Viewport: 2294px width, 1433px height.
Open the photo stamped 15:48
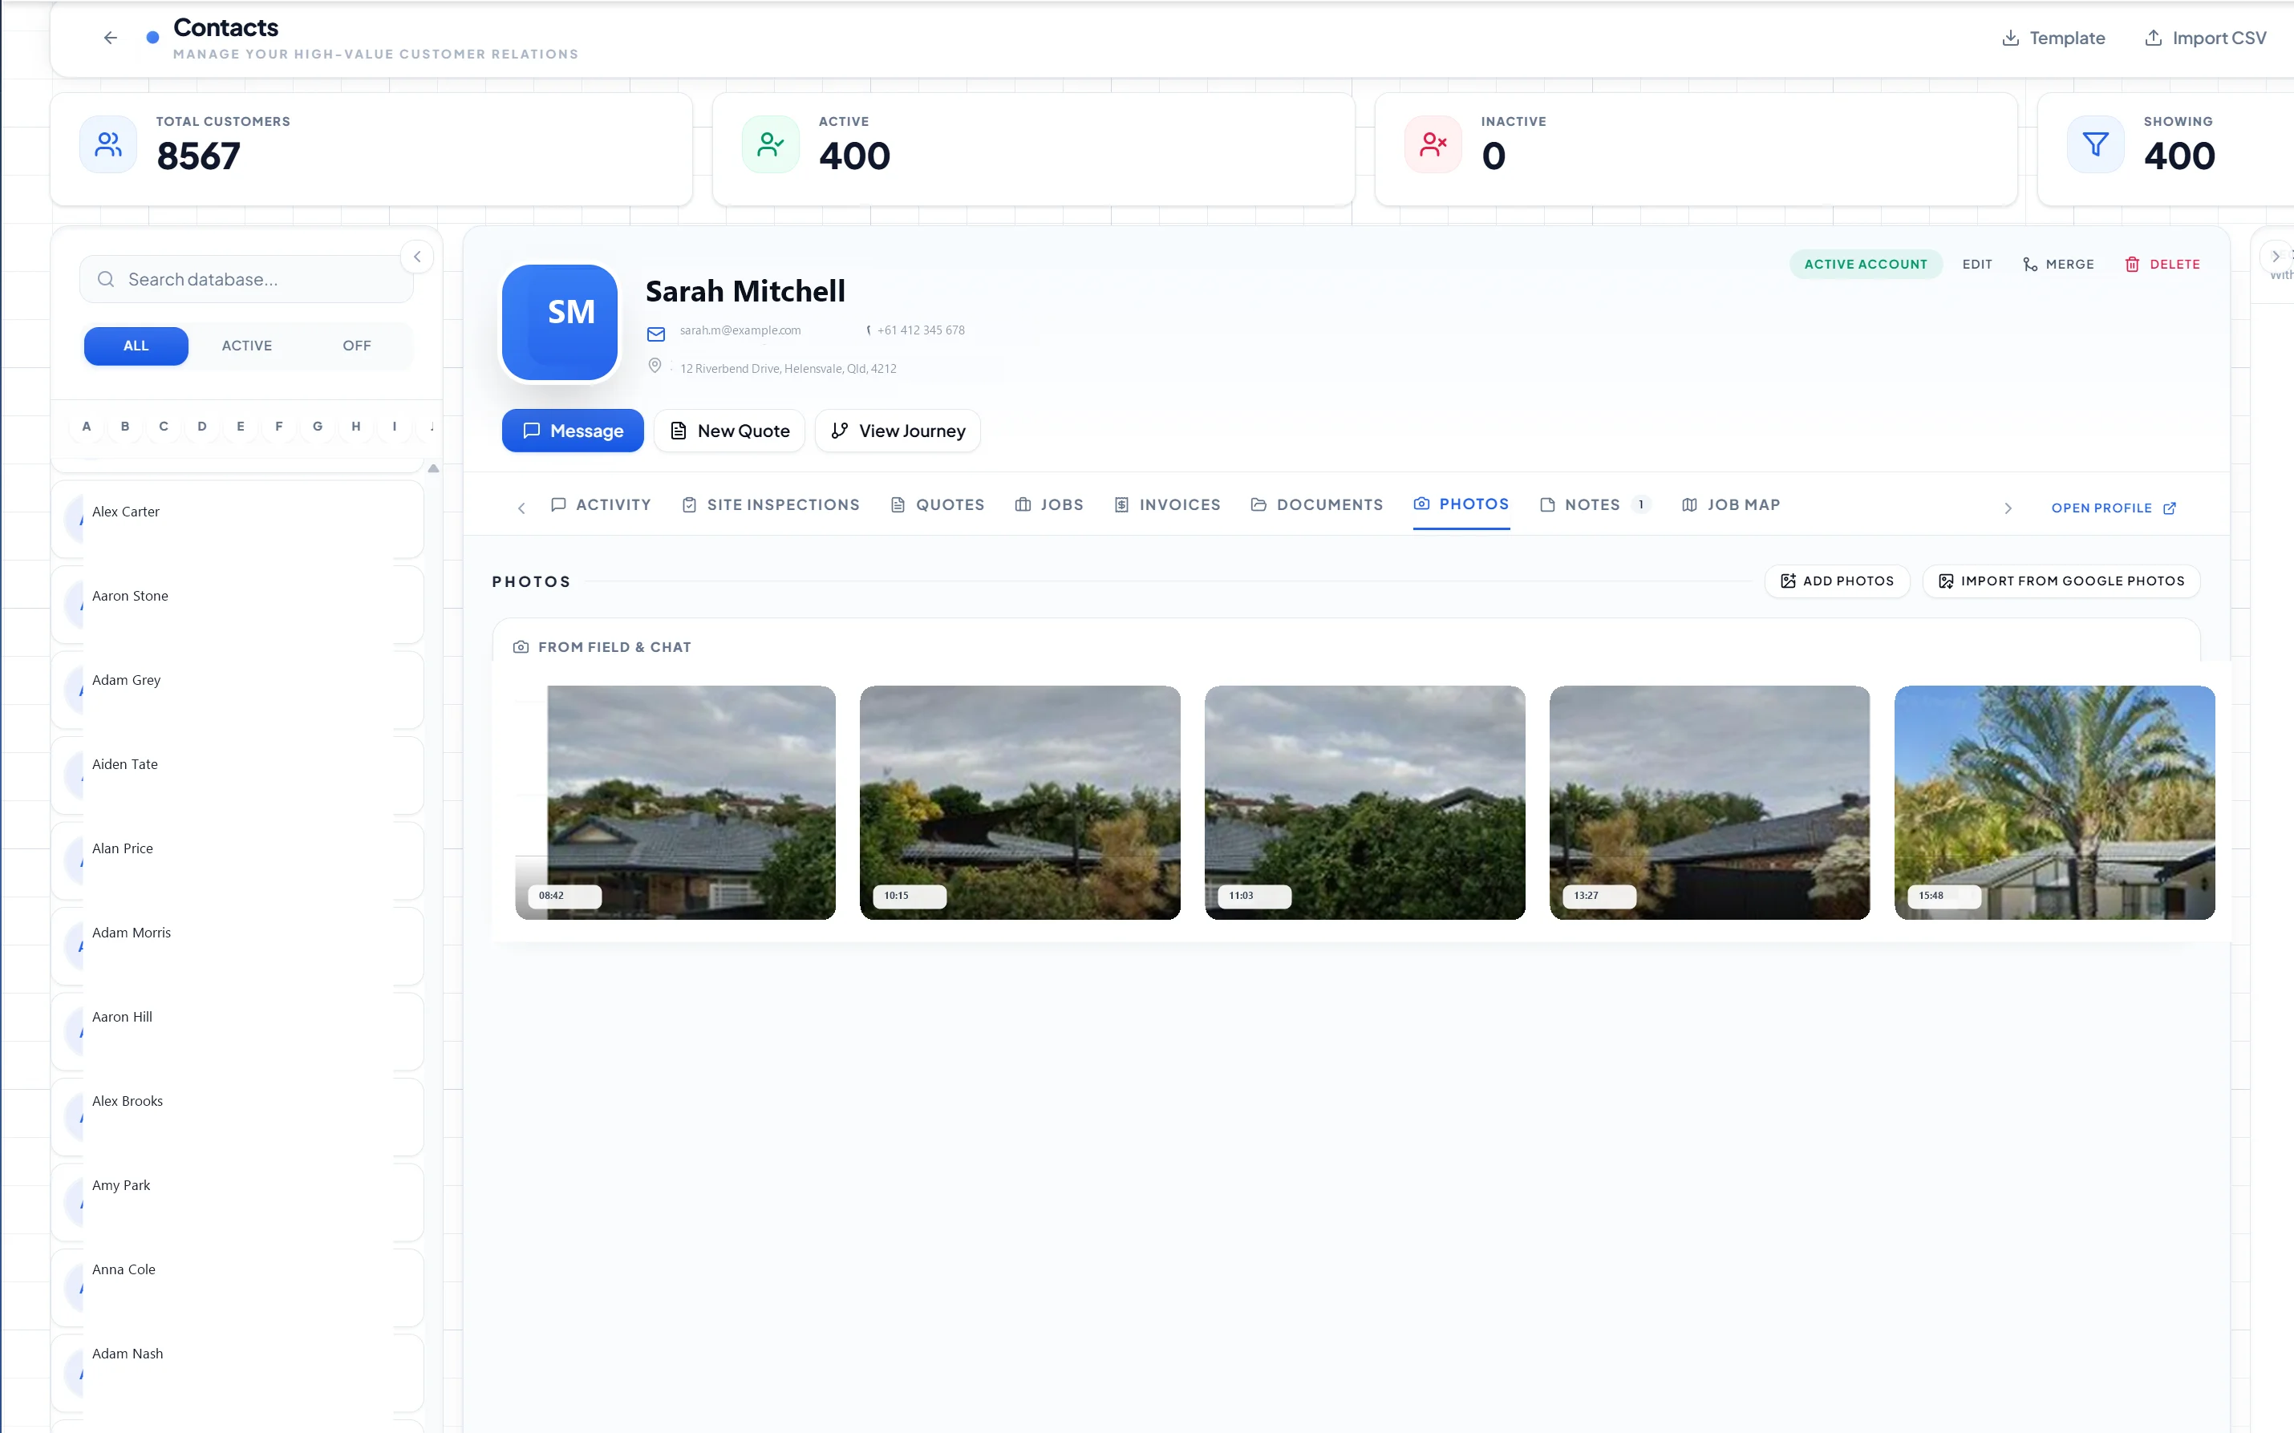[x=2054, y=803]
